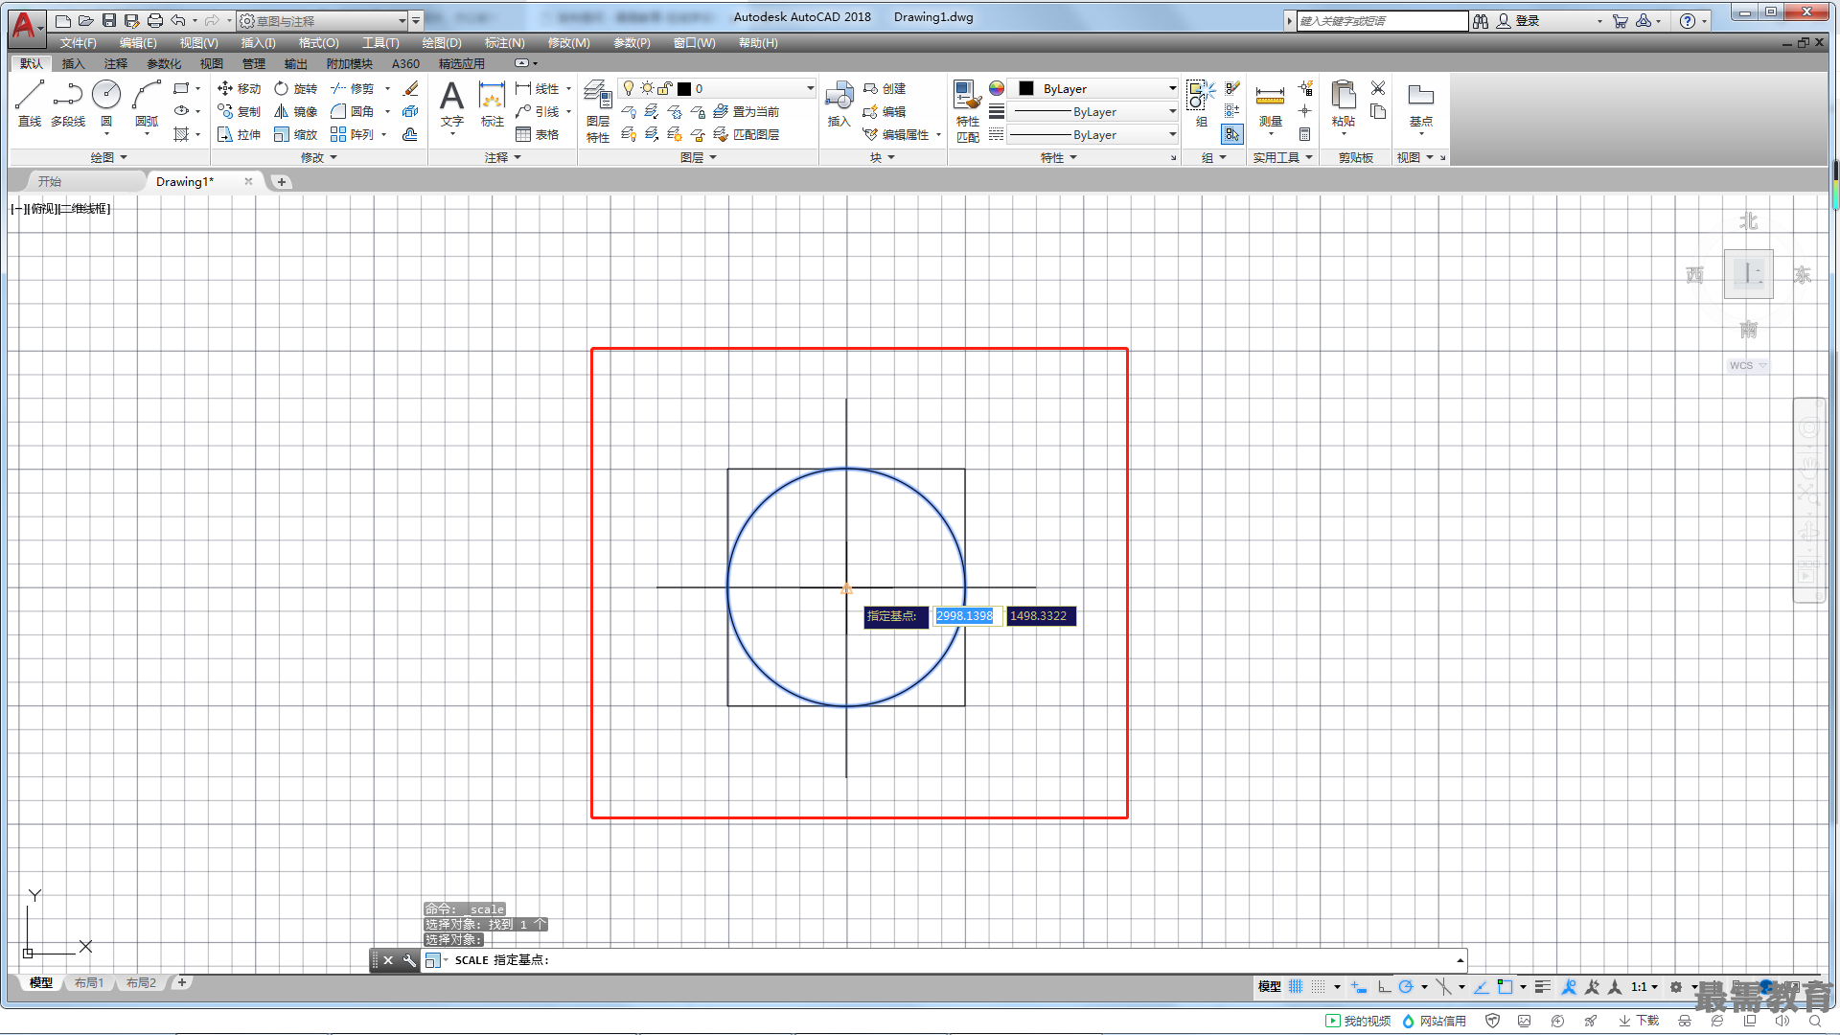1840x1035 pixels.
Task: Toggle dynamic input in status bar
Action: click(1359, 986)
